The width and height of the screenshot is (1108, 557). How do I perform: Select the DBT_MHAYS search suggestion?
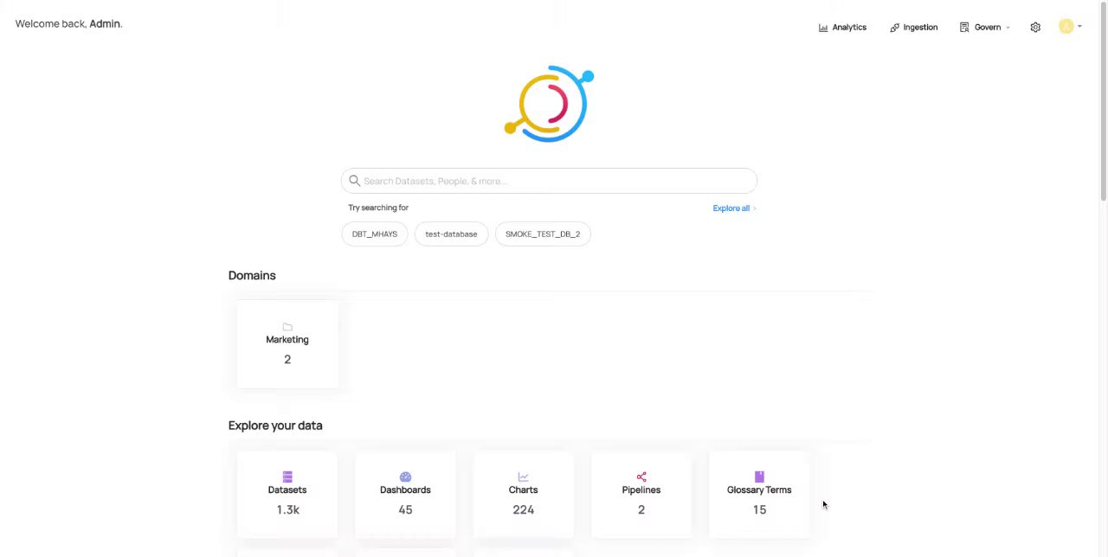pos(375,234)
